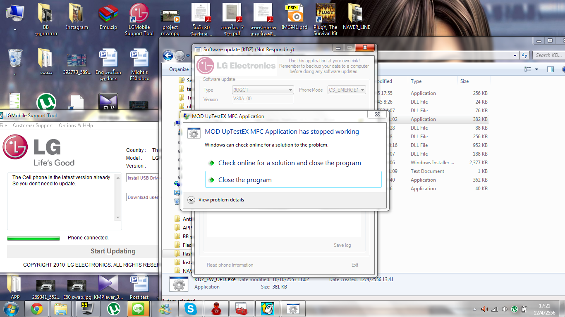Open the NAVER_LINE folder on desktop
Image resolution: width=565 pixels, height=317 pixels.
point(356,17)
